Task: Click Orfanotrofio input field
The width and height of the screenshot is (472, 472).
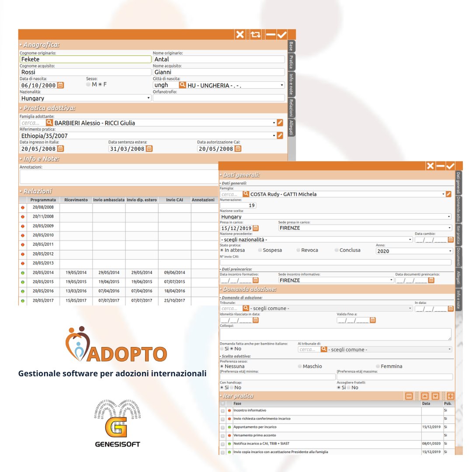Action: (219, 98)
